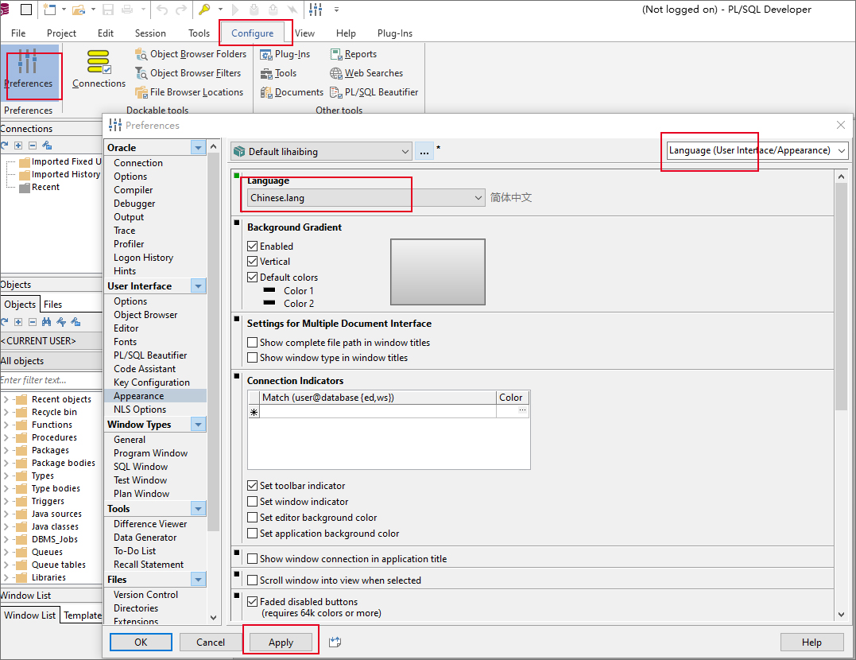Toggle the Vertical gradient checkbox

252,262
